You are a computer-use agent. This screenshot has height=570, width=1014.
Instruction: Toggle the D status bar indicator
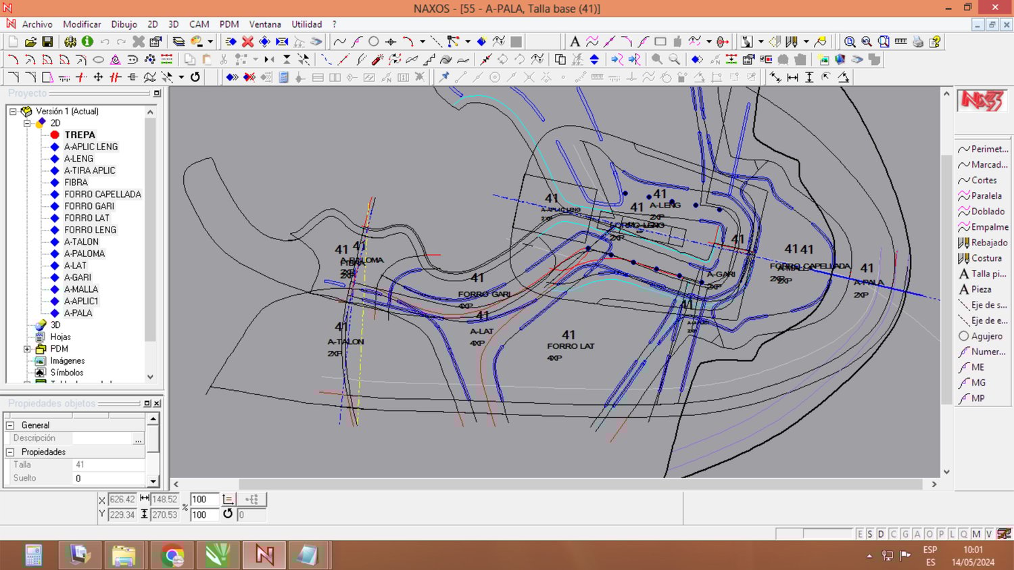pos(881,534)
